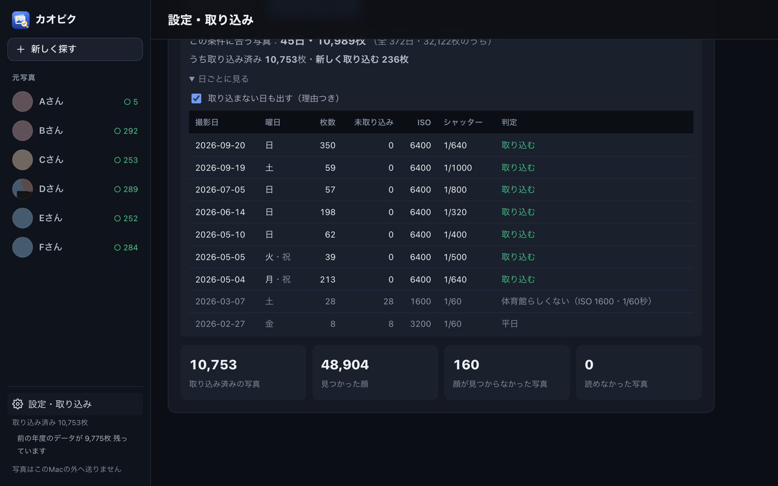The width and height of the screenshot is (778, 486).
Task: Sort by 曜日 column header
Action: (273, 122)
